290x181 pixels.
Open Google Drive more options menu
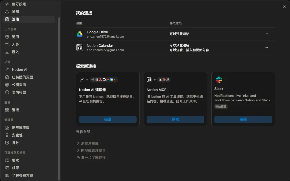point(266,34)
